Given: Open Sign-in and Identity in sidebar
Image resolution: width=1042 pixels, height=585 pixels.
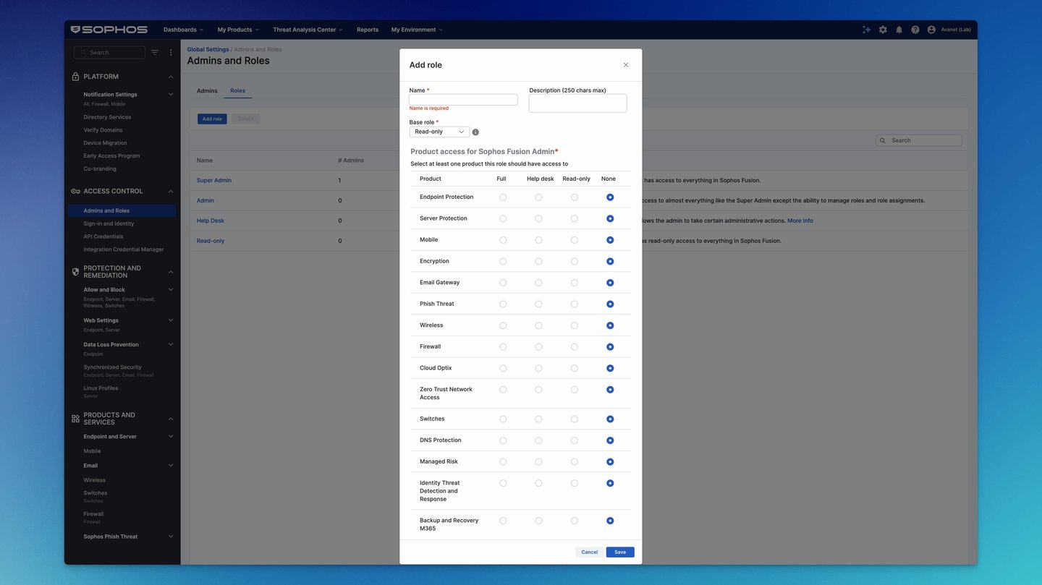Looking at the screenshot, I should click(x=109, y=223).
